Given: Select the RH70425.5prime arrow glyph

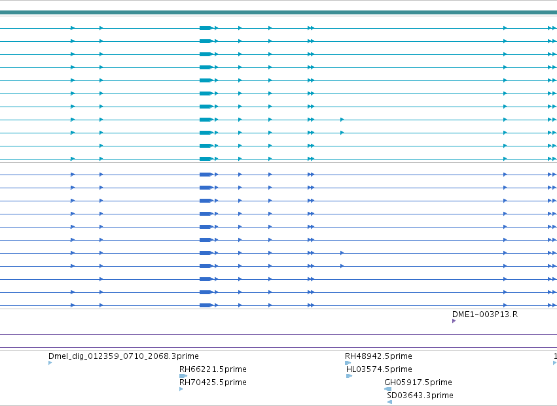Looking at the screenshot, I should 181,389.
